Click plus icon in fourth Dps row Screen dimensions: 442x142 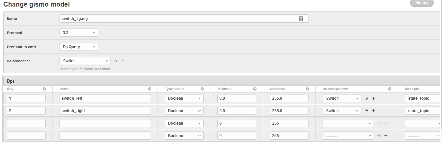[x=386, y=136]
